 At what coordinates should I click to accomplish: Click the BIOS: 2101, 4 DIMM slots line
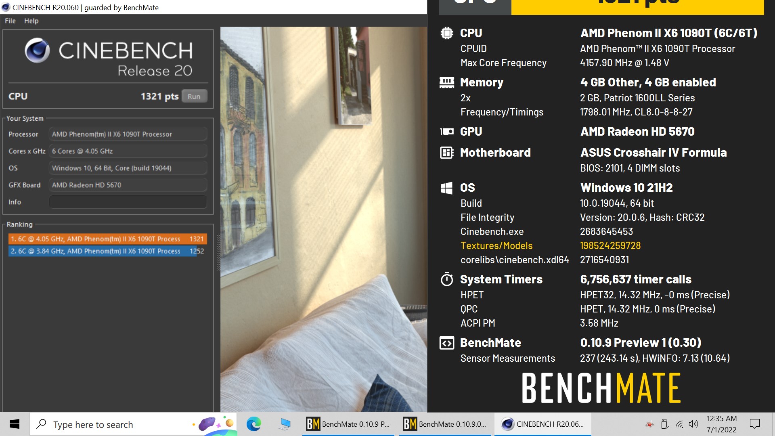630,168
